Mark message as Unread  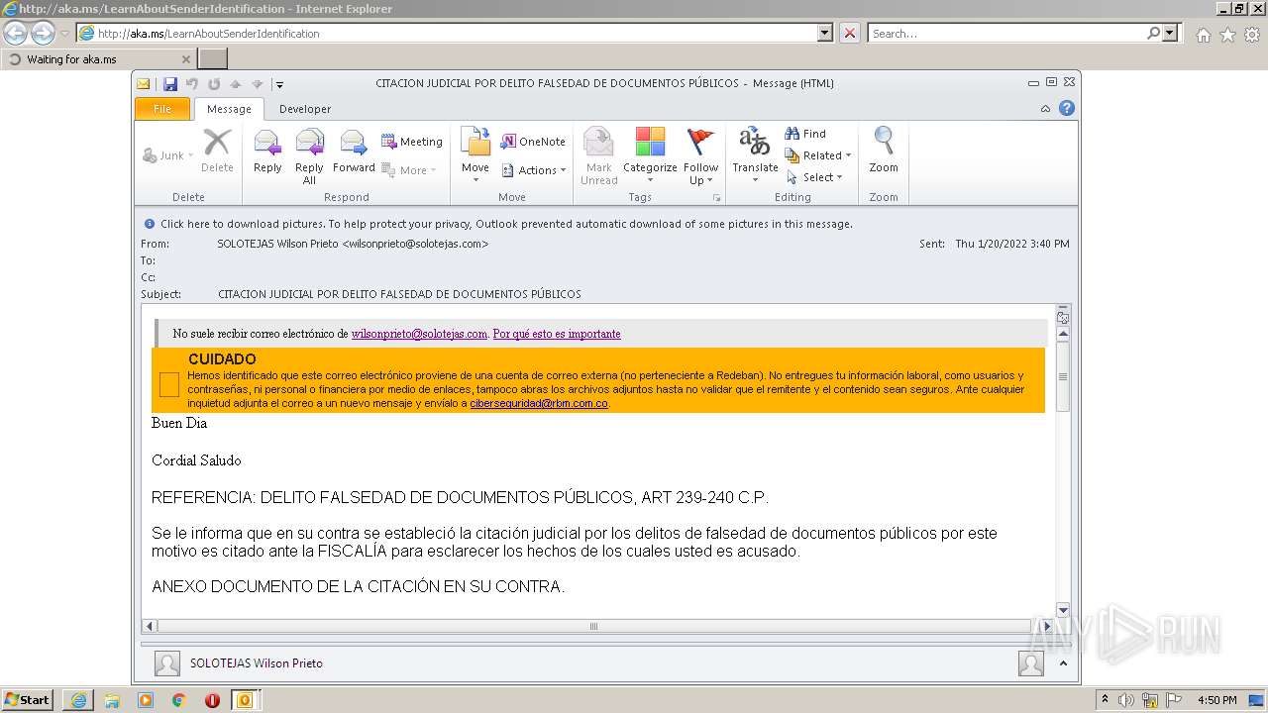click(x=598, y=156)
